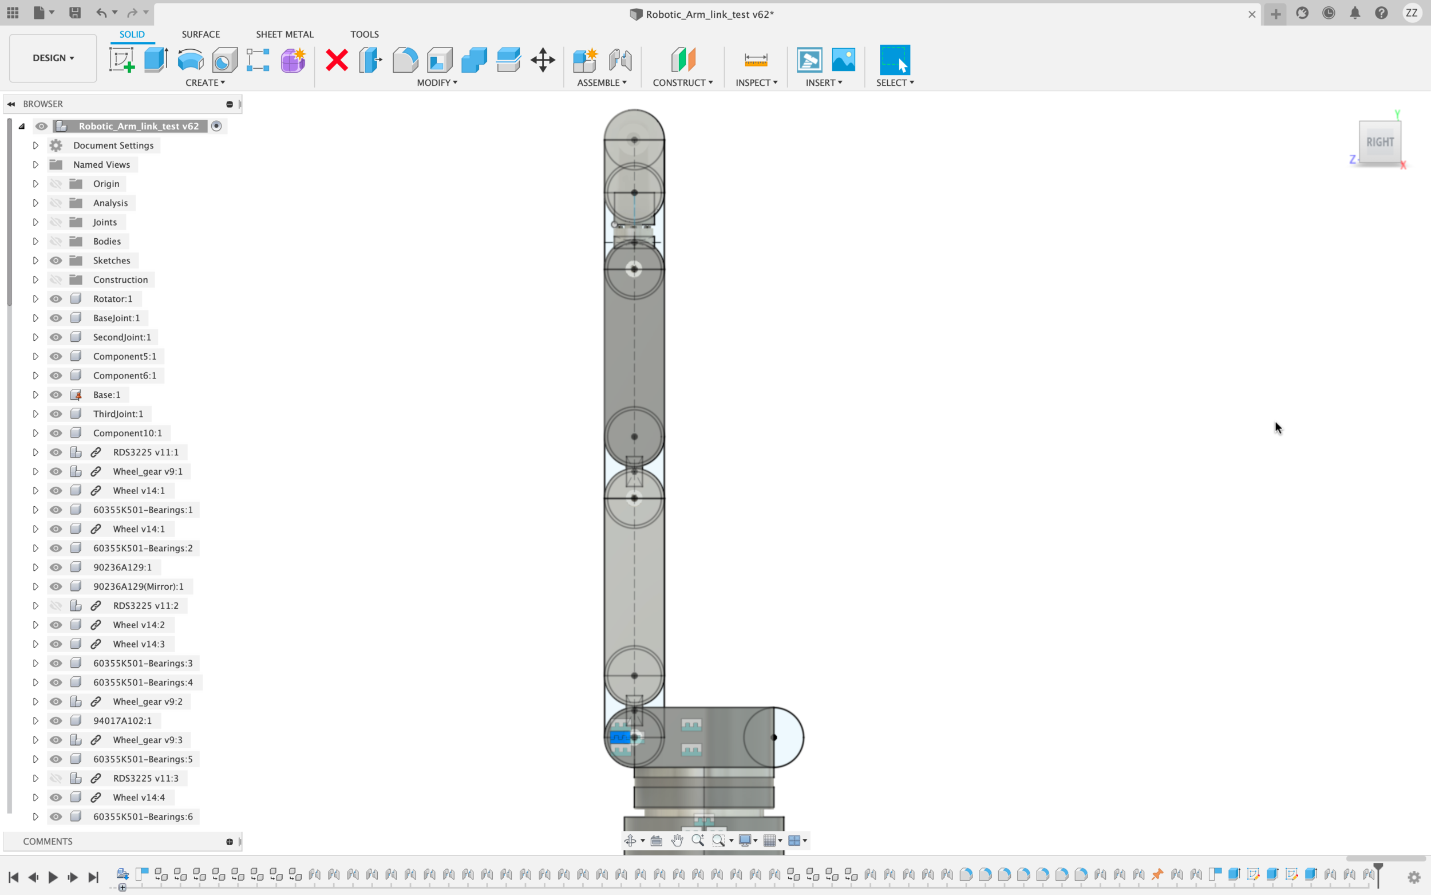Click the Create Sketch tool icon

pyautogui.click(x=122, y=60)
